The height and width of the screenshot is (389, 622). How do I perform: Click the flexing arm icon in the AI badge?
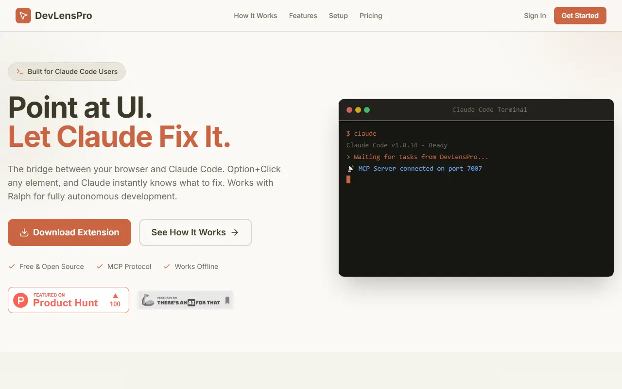pyautogui.click(x=148, y=300)
